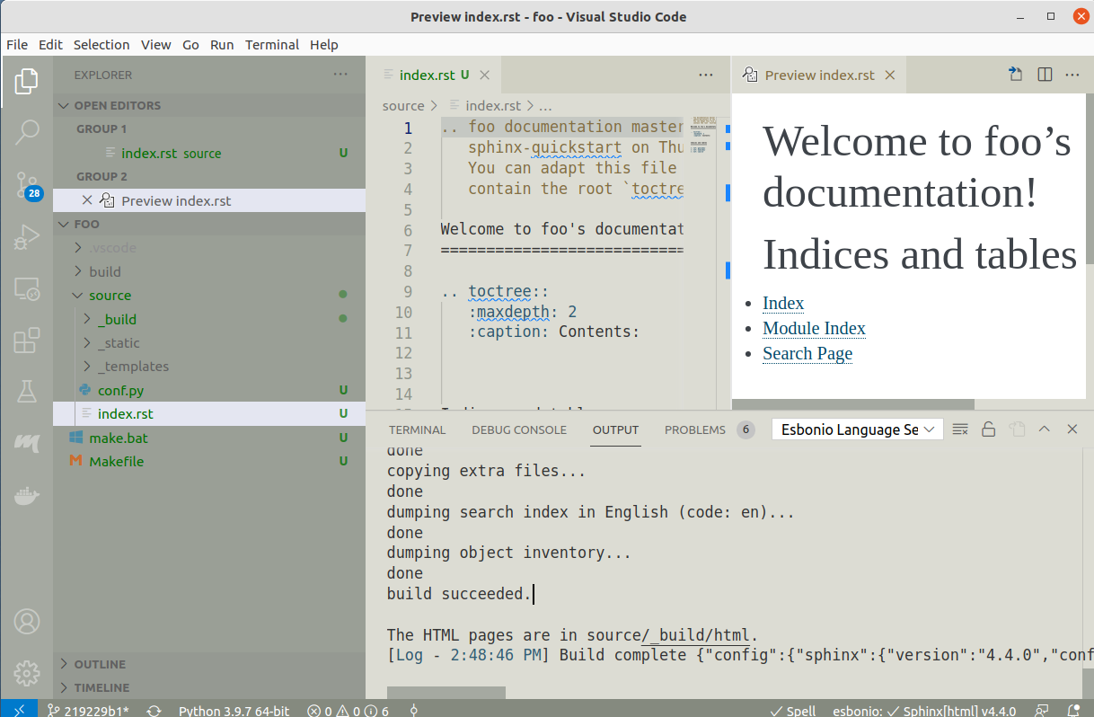Open the Docker extension panel
The height and width of the screenshot is (717, 1094).
tap(26, 495)
